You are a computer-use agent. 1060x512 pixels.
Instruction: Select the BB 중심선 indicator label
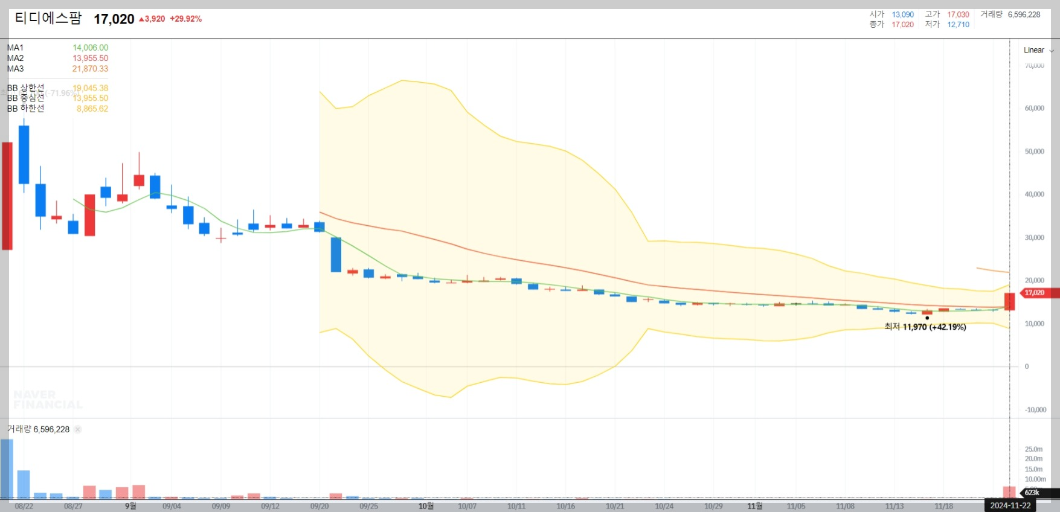[x=25, y=98]
